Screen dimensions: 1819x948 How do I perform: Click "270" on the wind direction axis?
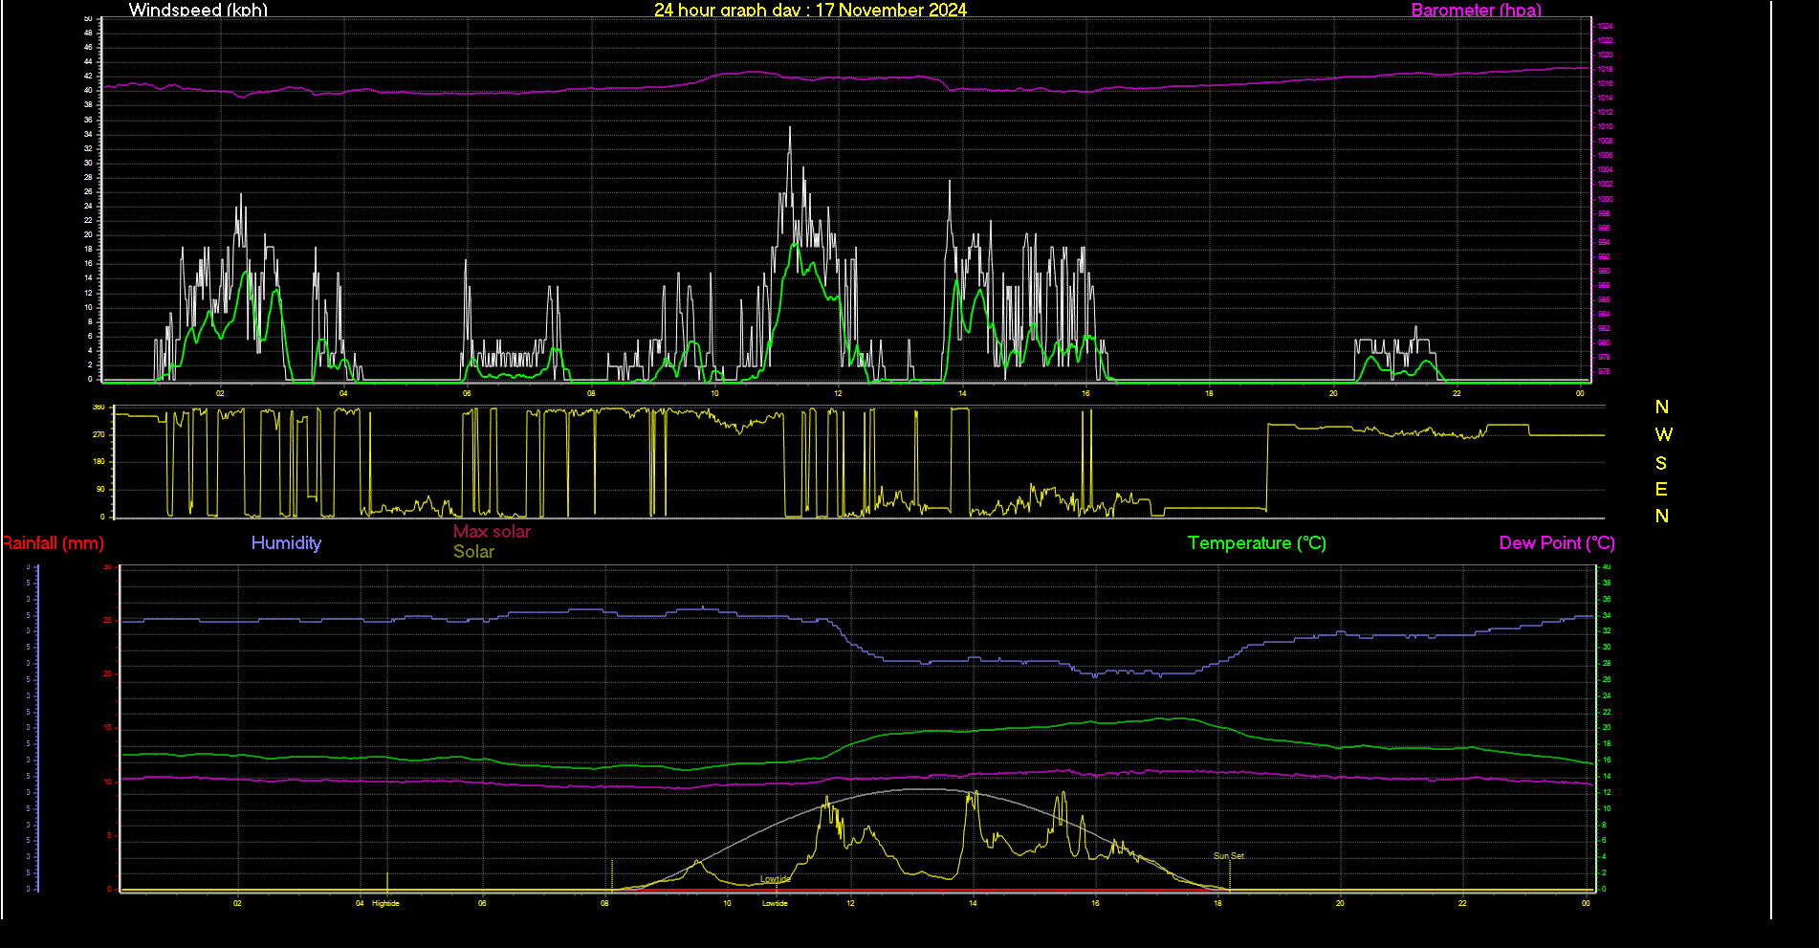click(98, 434)
